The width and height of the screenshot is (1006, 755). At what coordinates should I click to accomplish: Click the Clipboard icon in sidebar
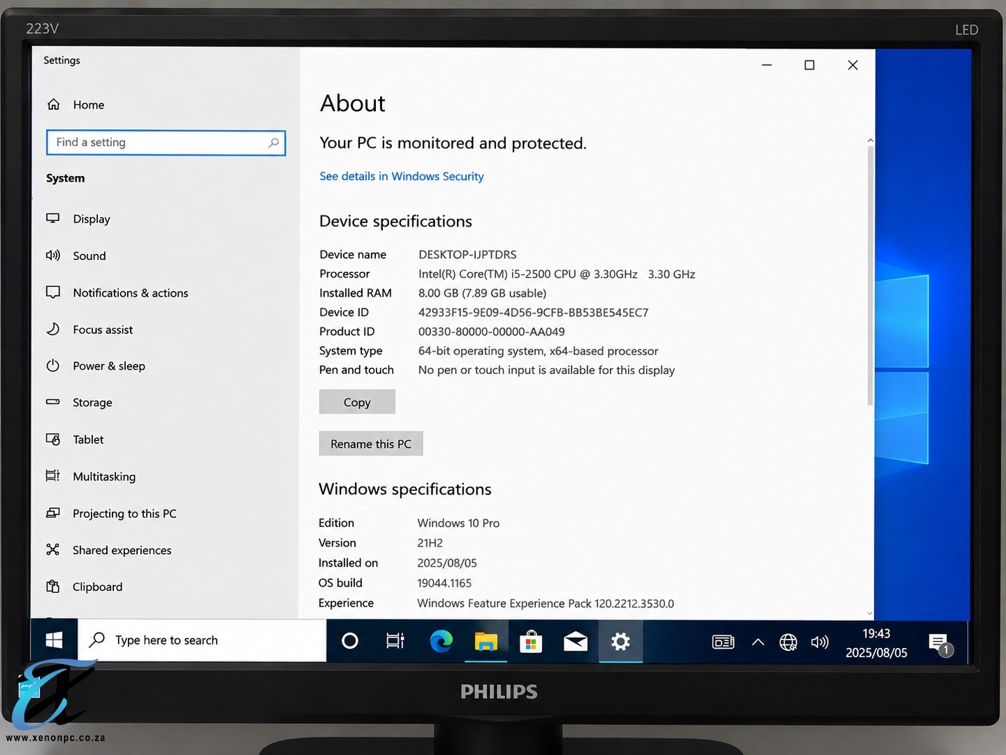(x=53, y=587)
